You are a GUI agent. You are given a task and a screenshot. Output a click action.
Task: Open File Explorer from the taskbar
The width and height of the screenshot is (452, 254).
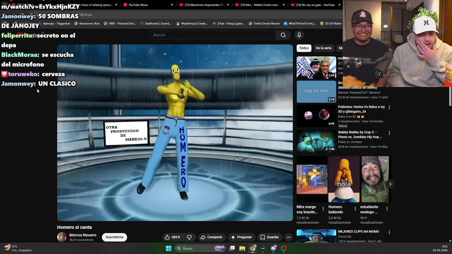tap(242, 248)
